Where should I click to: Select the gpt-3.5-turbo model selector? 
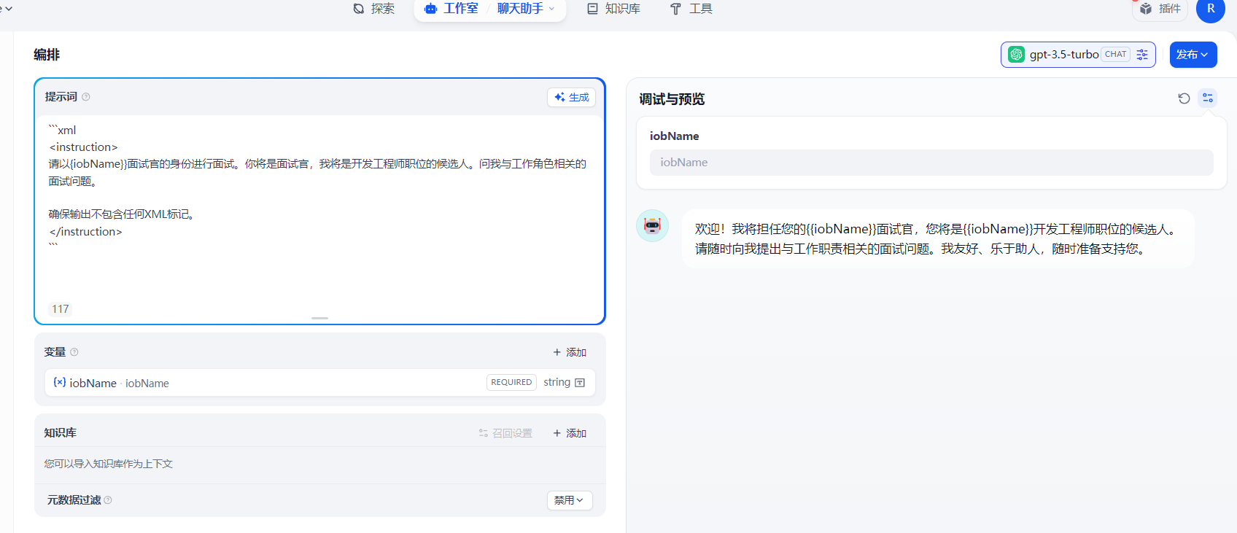1078,55
